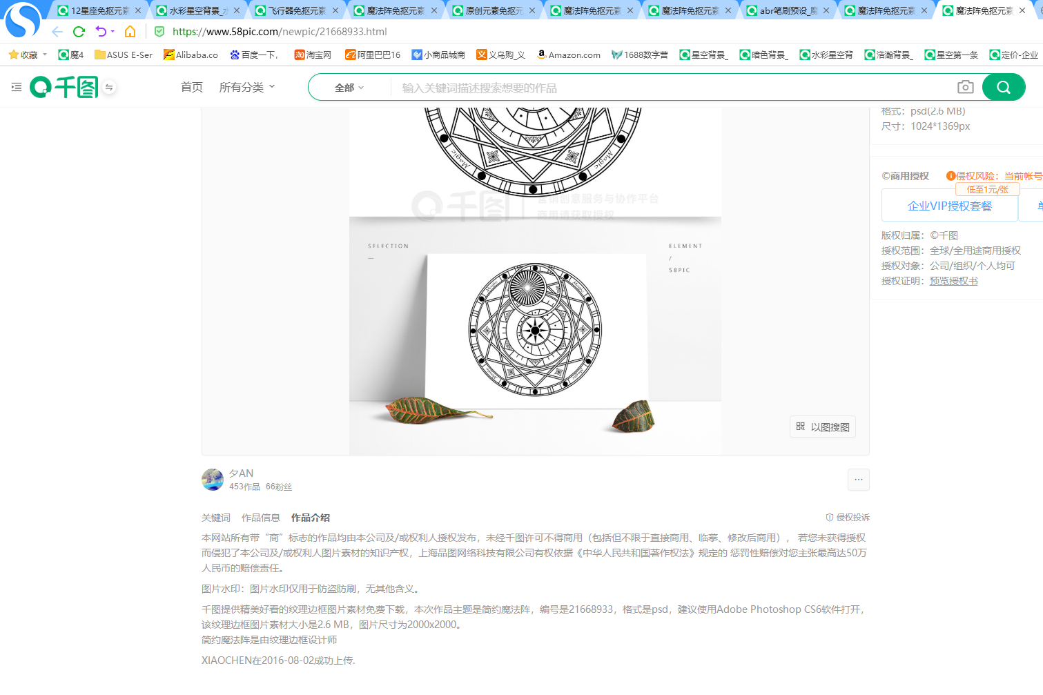This screenshot has width=1043, height=695.
Task: Click the 以图搜图 button
Action: 823,427
